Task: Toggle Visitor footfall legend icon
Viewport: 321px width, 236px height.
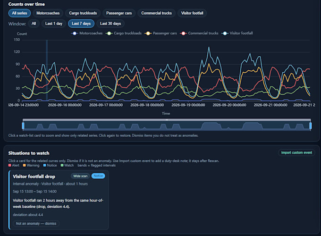Action: (225, 34)
